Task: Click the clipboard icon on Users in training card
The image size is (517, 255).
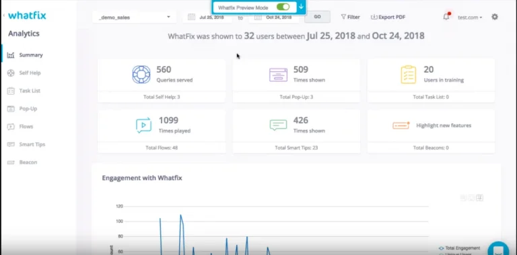Action: point(408,75)
